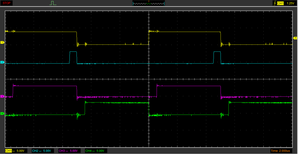
Task: Click the 1.25V trigger level value
Action: coord(290,3)
